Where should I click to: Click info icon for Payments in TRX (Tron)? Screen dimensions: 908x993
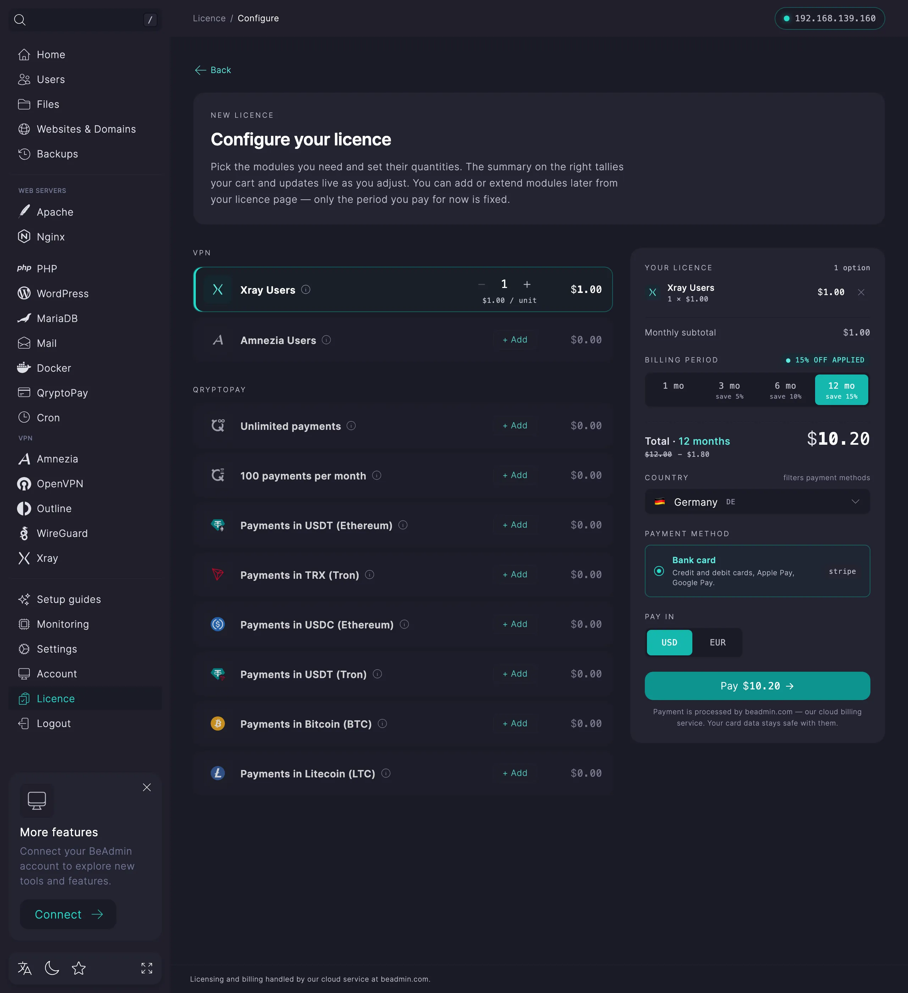[x=370, y=575]
